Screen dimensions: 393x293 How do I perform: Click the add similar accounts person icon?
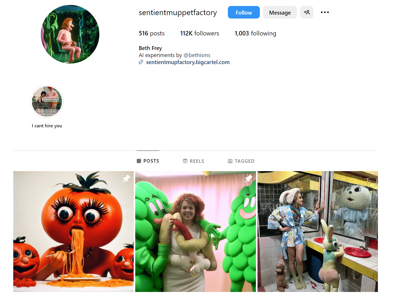307,12
